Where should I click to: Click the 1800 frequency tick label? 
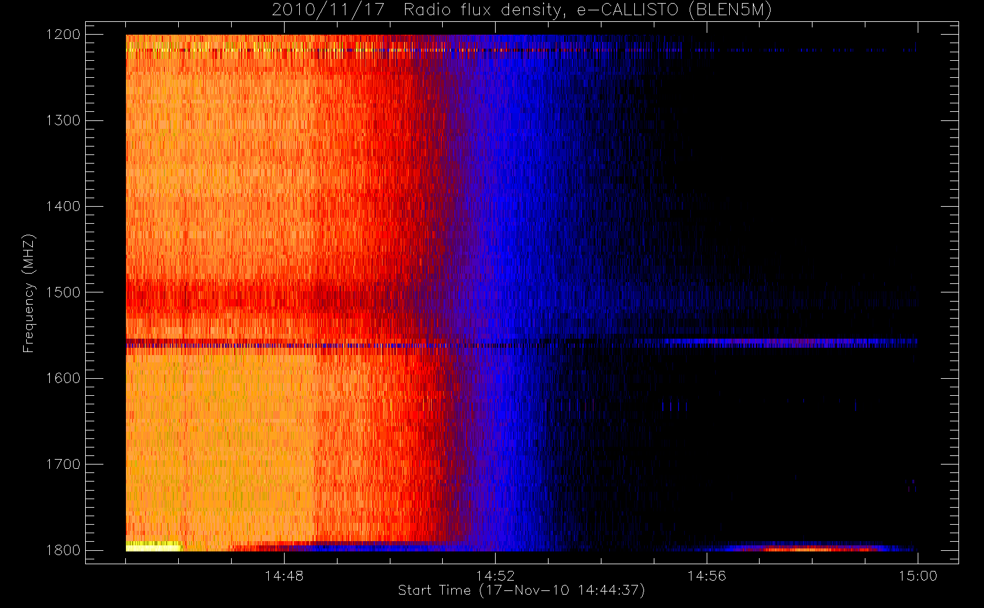(63, 550)
